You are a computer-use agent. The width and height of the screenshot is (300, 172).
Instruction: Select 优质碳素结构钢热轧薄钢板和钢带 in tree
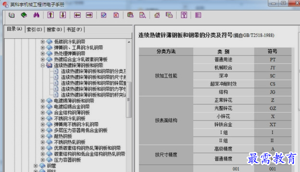coord(87,148)
